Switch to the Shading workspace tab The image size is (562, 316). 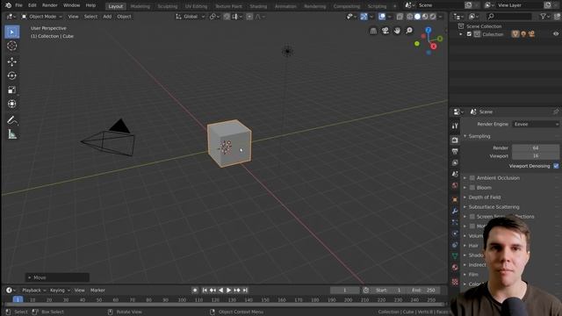[x=258, y=6]
